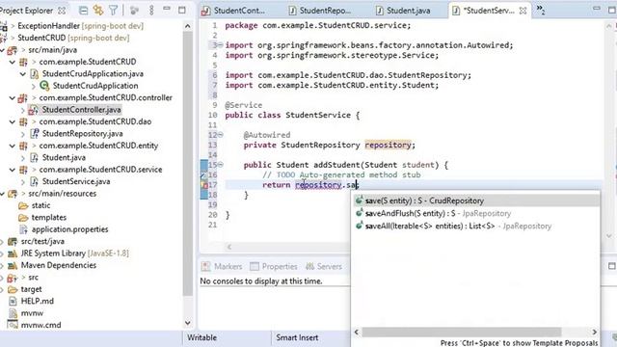This screenshot has height=347, width=617.
Task: Expand StudentRepository.java tree node
Action: coord(23,134)
